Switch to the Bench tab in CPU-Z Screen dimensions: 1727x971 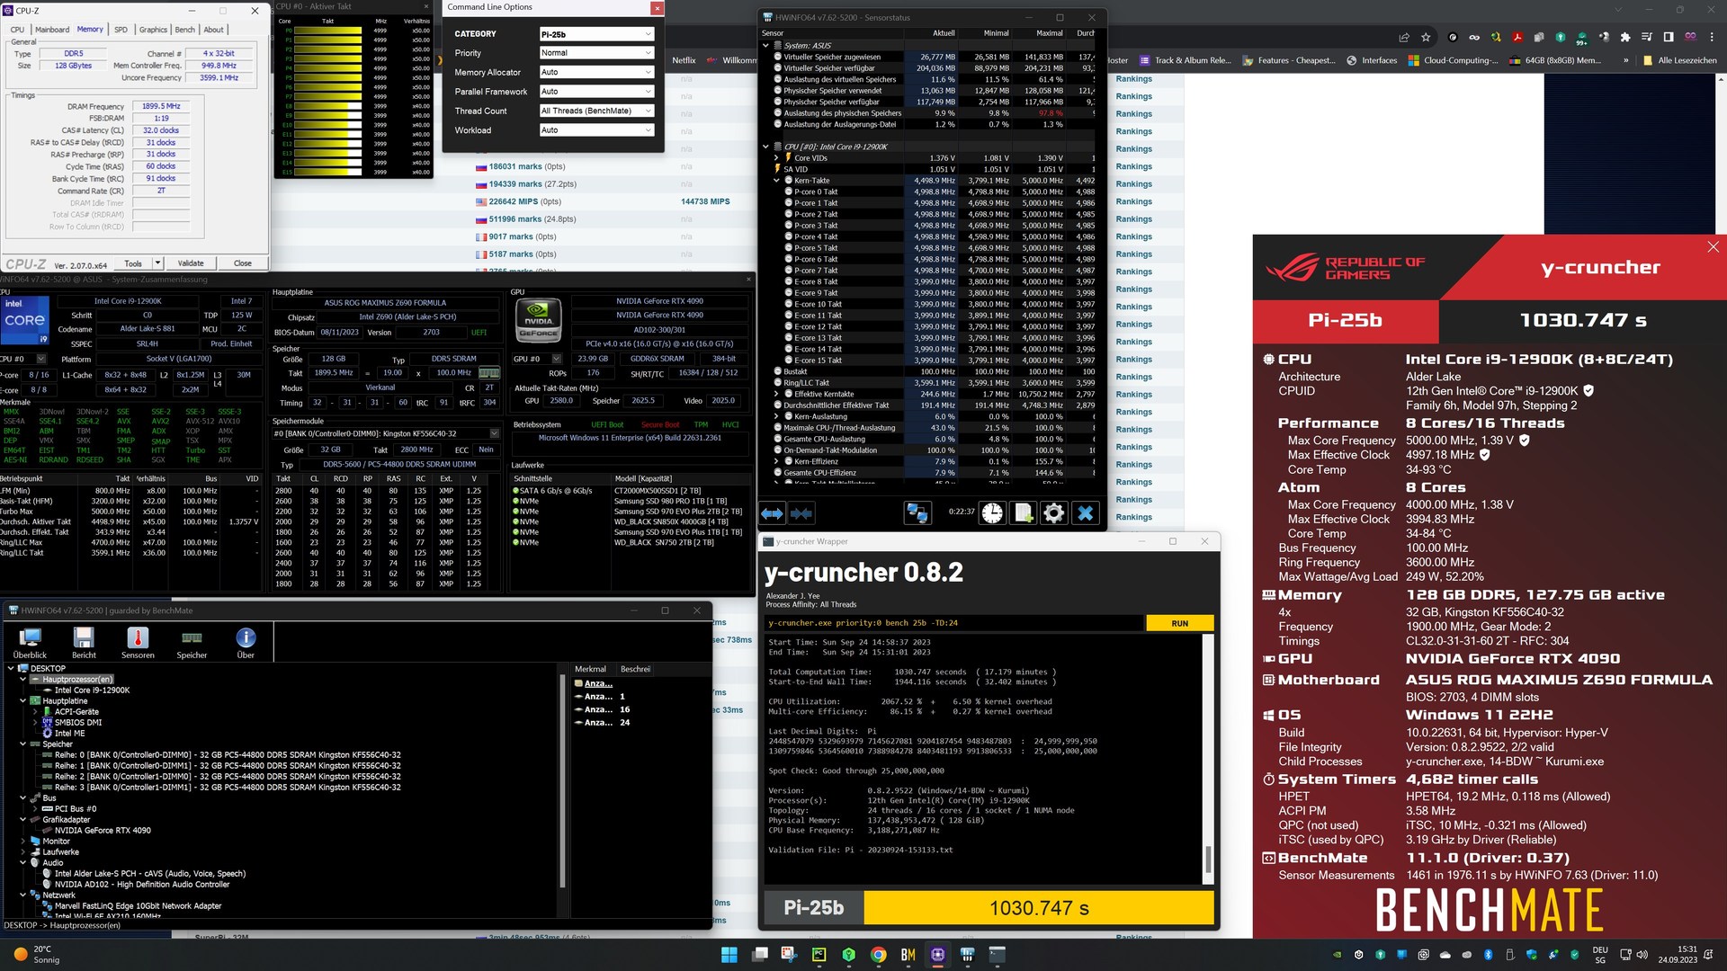[185, 30]
